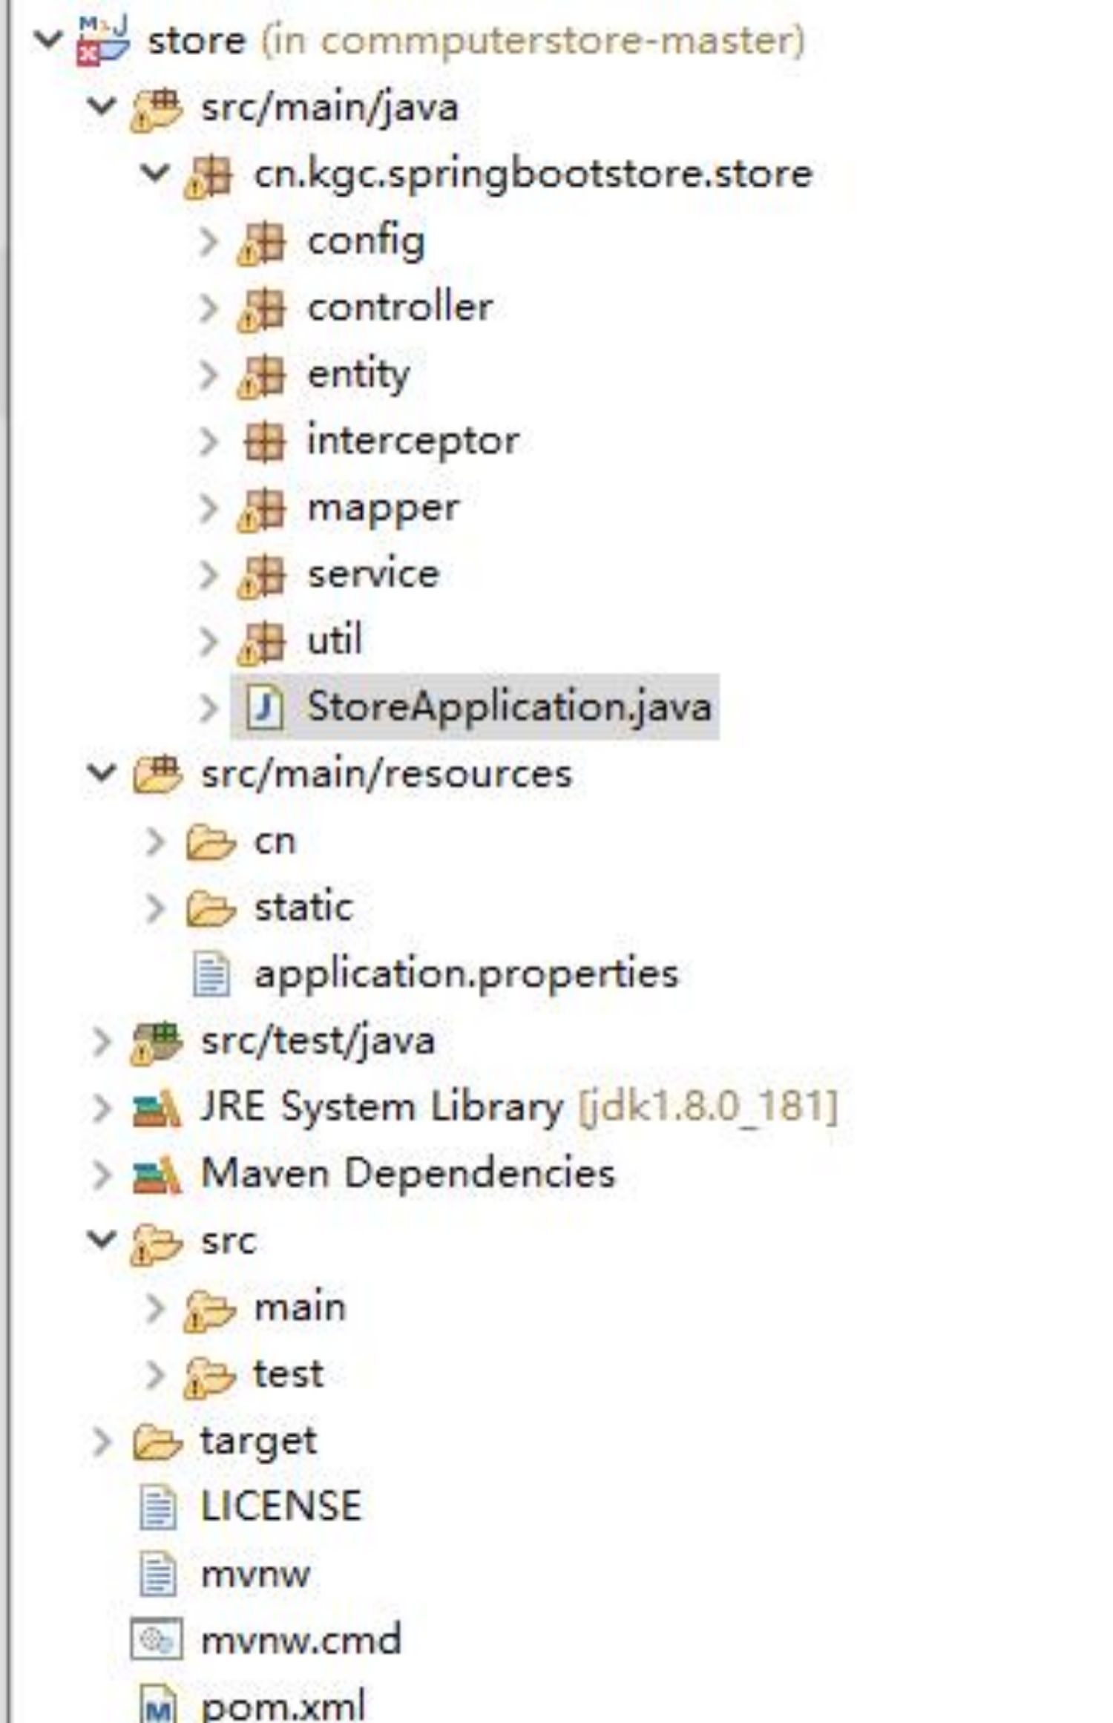Click the store Maven project icon
Screen dimensions: 1113x1723
click(x=103, y=41)
